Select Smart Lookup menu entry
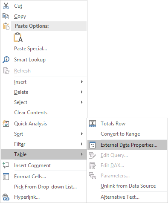The width and height of the screenshot is (168, 203). 43,60
